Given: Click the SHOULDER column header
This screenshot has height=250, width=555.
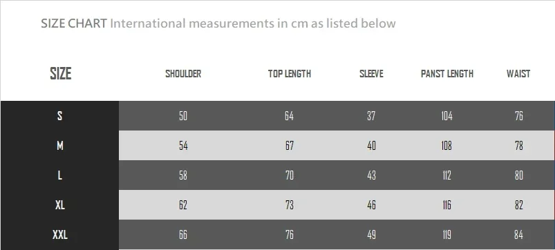Looking at the screenshot, I should pos(183,74).
